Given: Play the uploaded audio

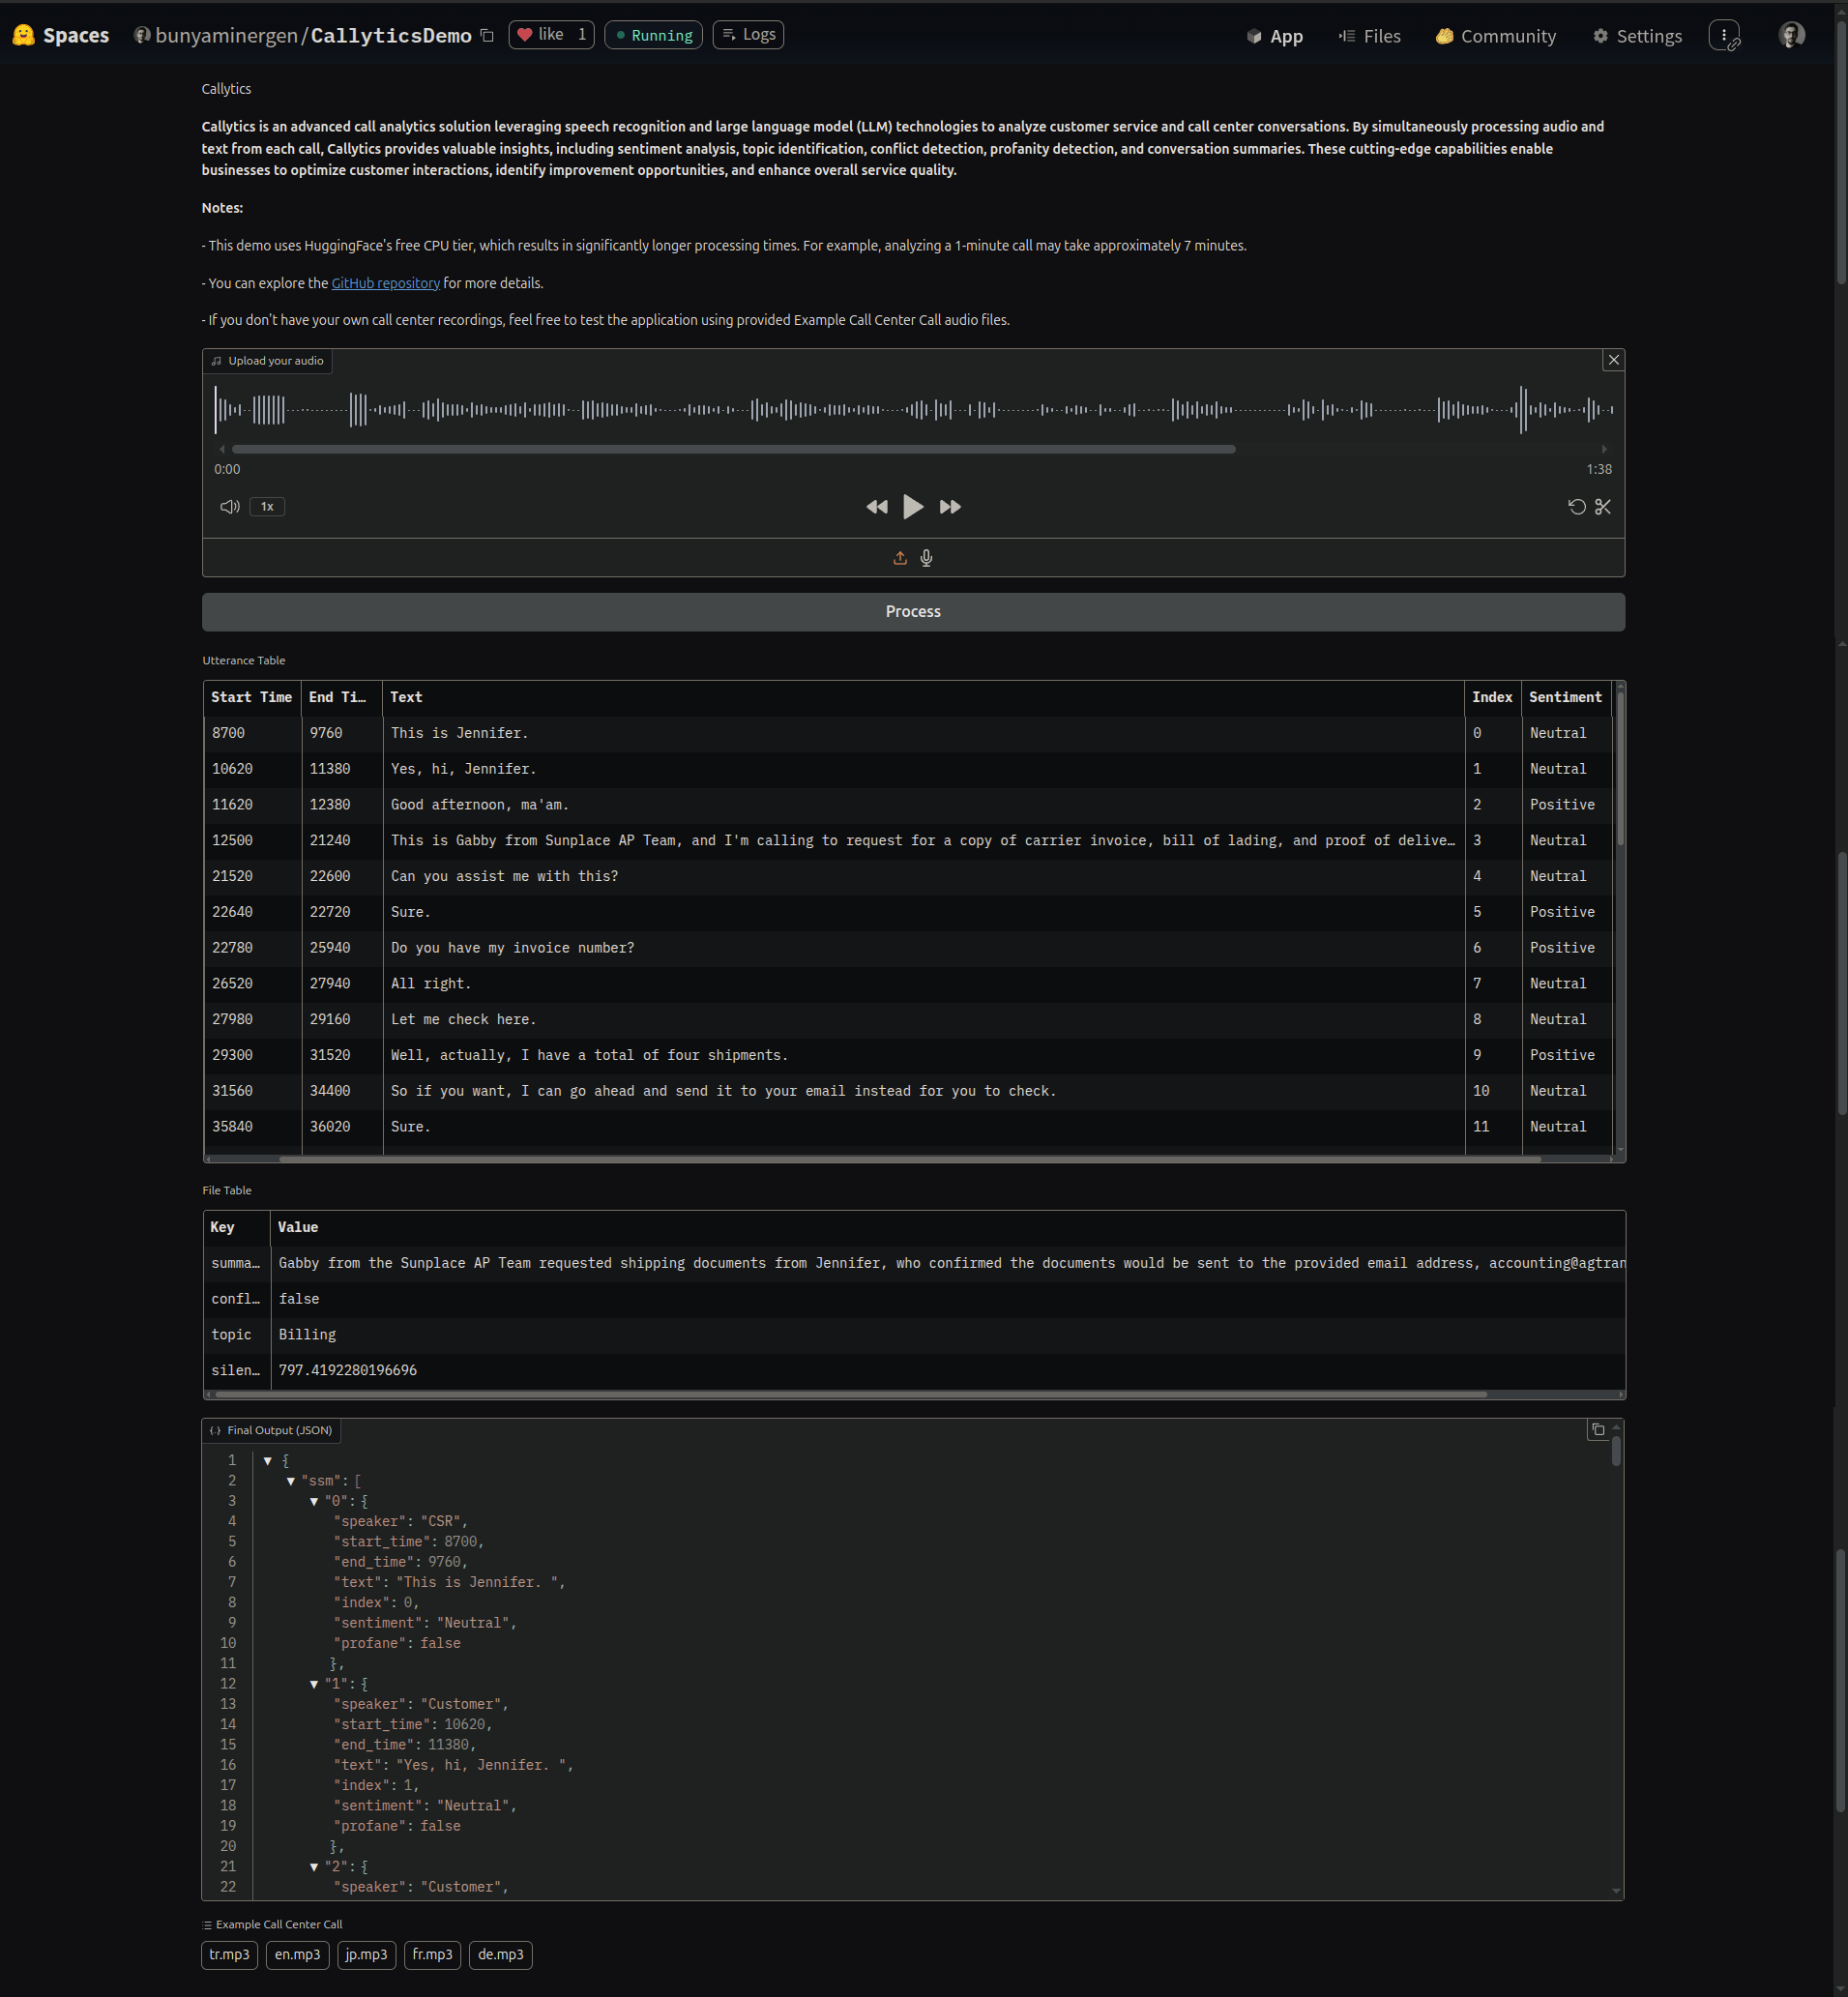Looking at the screenshot, I should [x=912, y=507].
